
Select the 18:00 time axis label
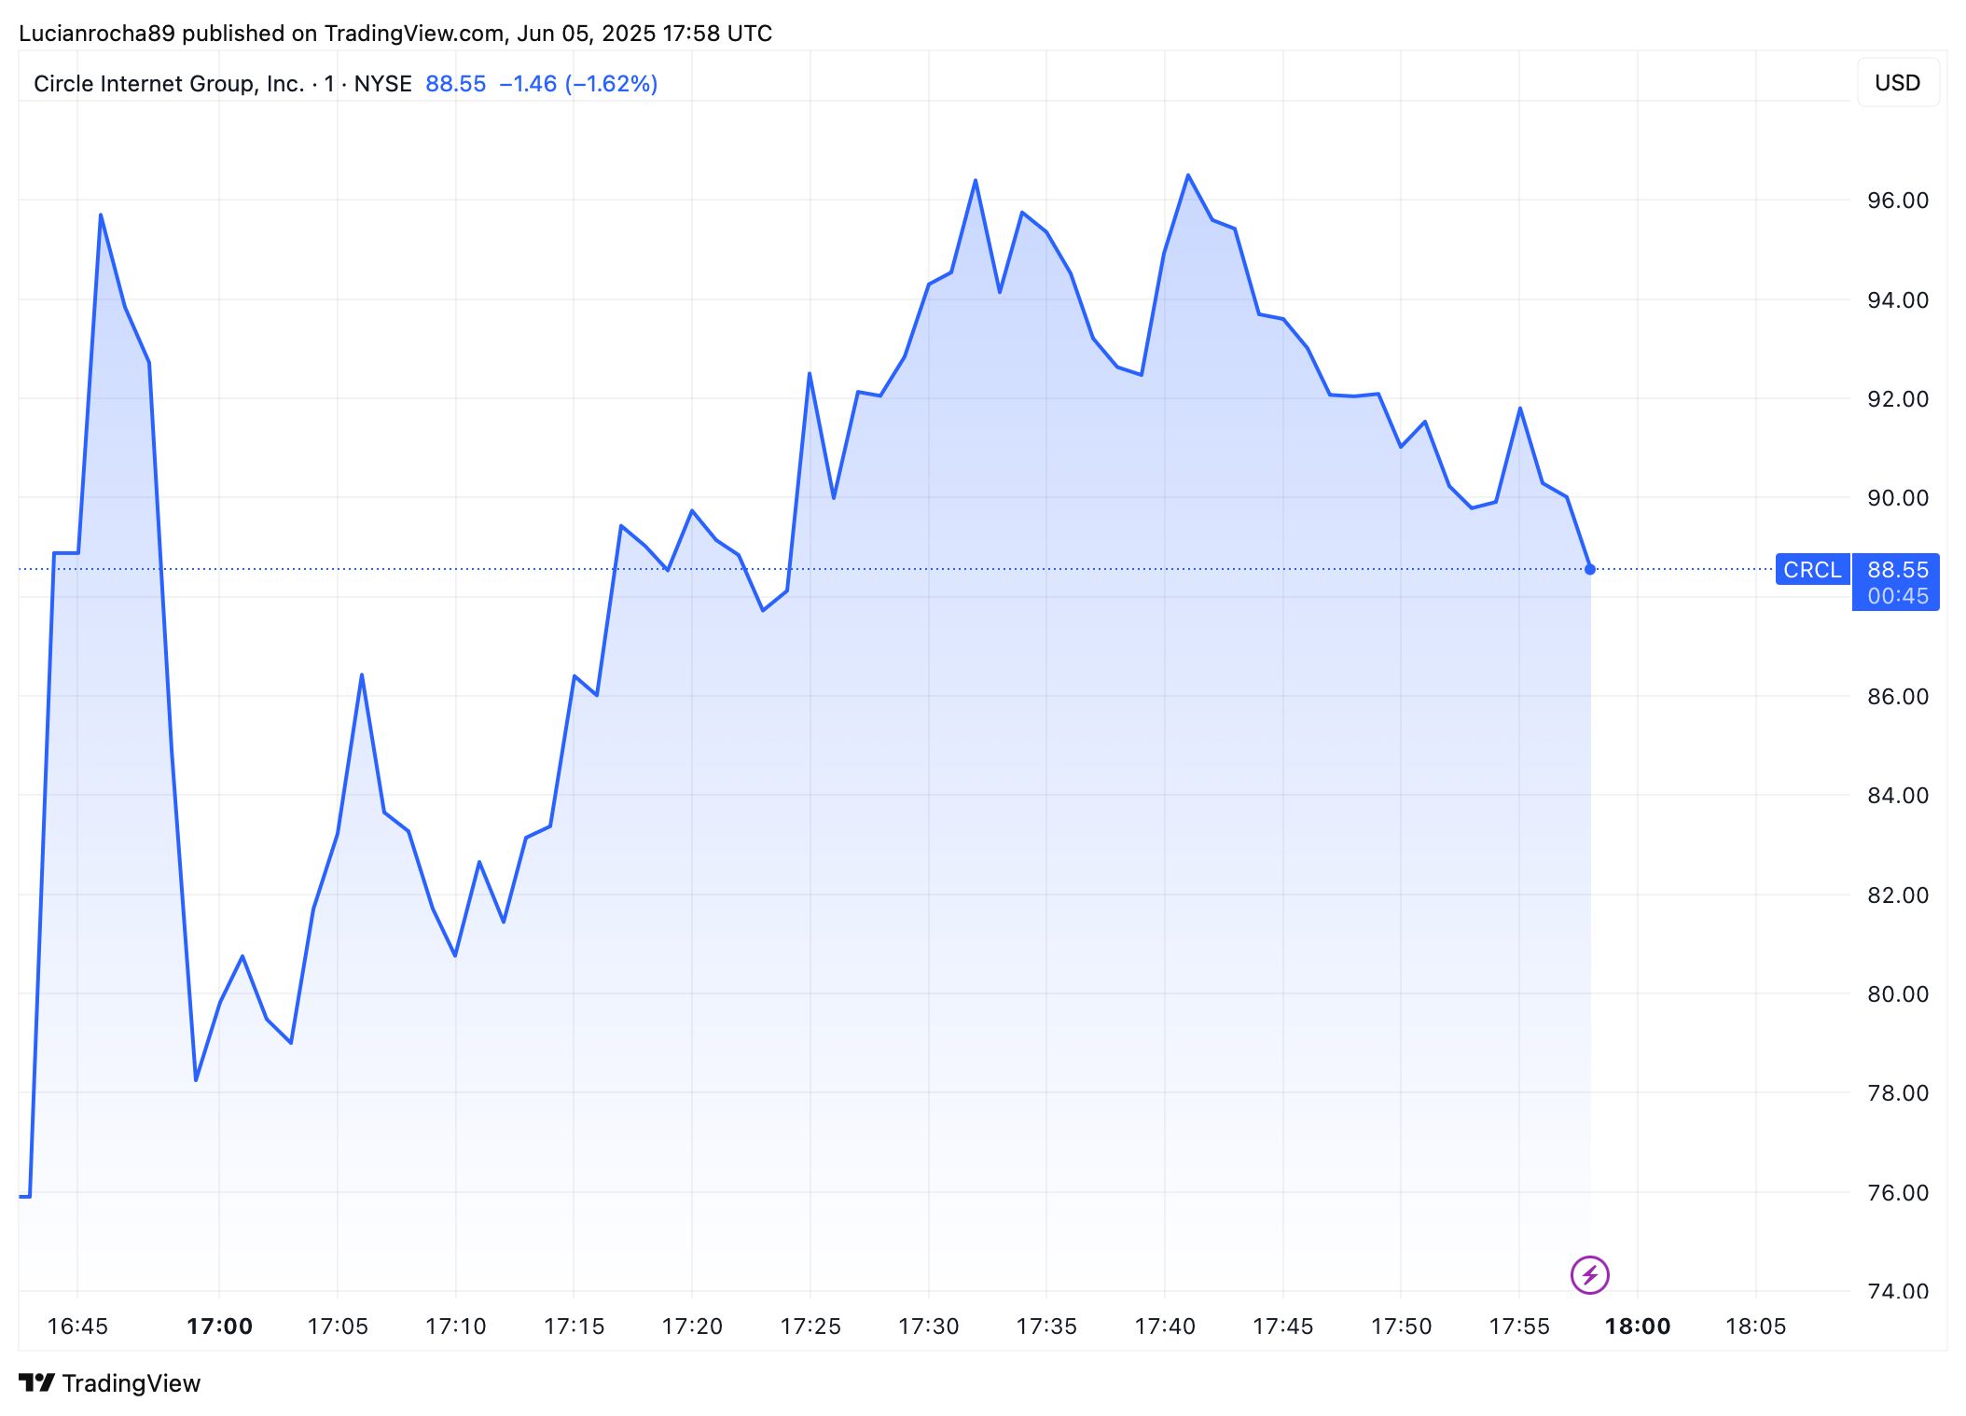[x=1637, y=1326]
